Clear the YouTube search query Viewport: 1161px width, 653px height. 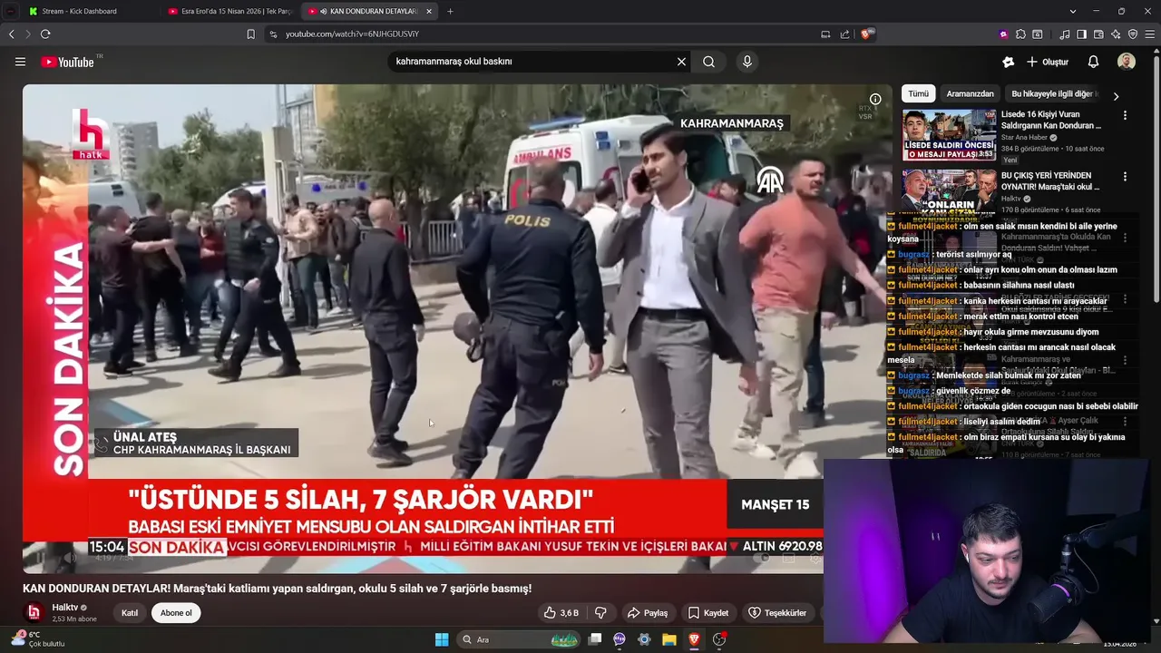point(681,62)
